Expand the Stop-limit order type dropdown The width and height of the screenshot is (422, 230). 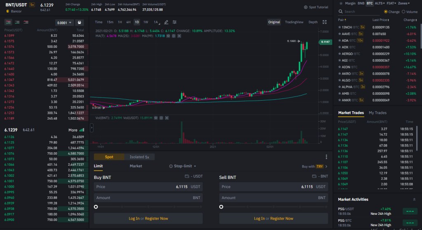(183, 166)
